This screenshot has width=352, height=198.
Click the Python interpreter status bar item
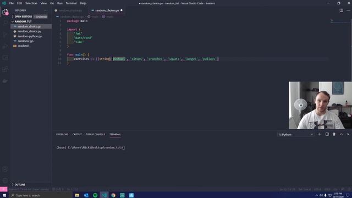tap(29, 189)
